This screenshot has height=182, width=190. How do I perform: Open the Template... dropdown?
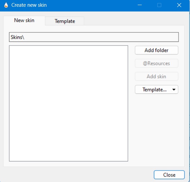coord(157,89)
